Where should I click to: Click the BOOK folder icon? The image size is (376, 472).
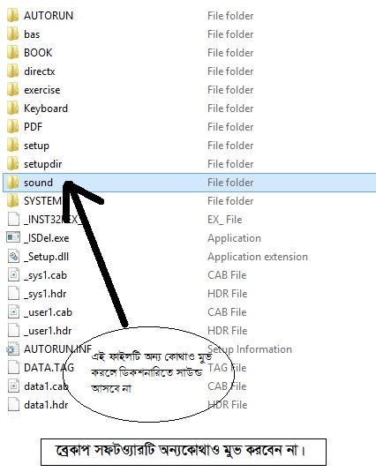(x=12, y=53)
